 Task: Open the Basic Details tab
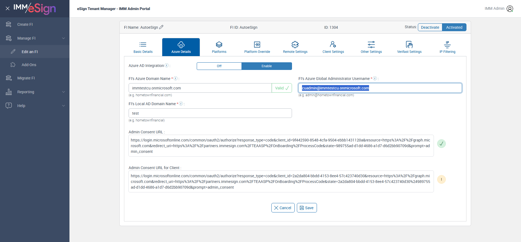click(143, 47)
